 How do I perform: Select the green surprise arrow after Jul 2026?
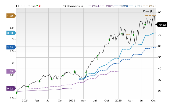coord(145,25)
